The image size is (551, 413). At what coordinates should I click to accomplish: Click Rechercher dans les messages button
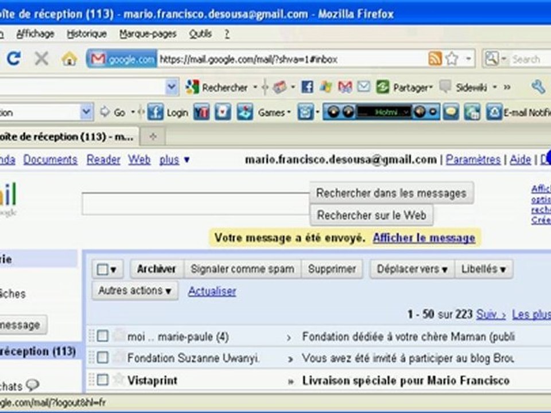tap(391, 193)
